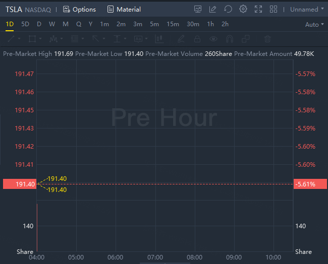Click the TSLA ticker symbol

(x=14, y=10)
